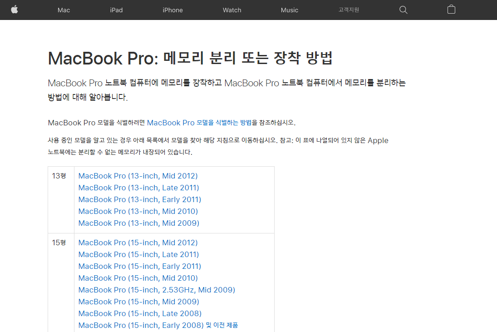The width and height of the screenshot is (497, 332).
Task: Open the Watch menu item
Action: pyautogui.click(x=232, y=10)
